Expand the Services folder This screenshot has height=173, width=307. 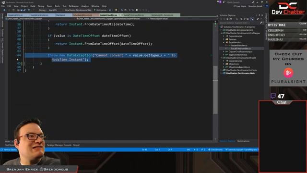pos(224,39)
